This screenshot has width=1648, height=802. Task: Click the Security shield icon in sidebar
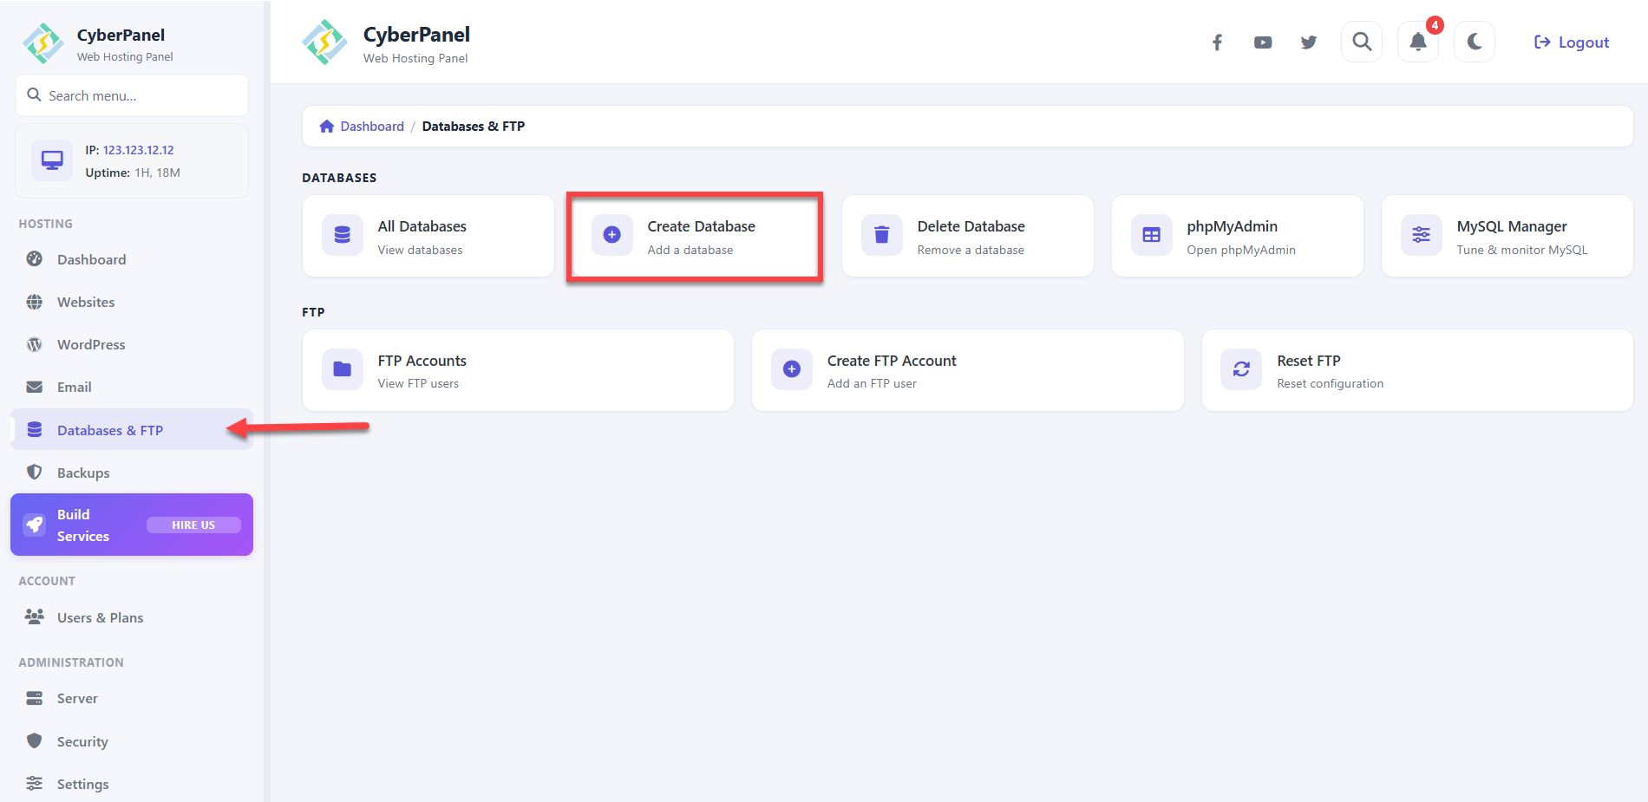click(x=35, y=740)
